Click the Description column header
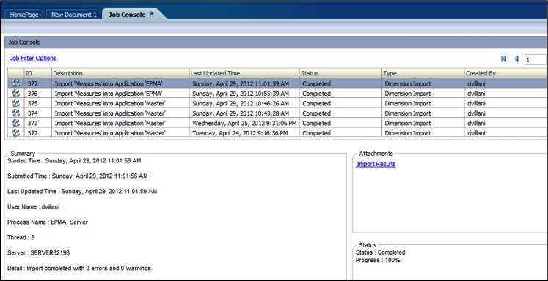This screenshot has height=281, width=548. 120,73
